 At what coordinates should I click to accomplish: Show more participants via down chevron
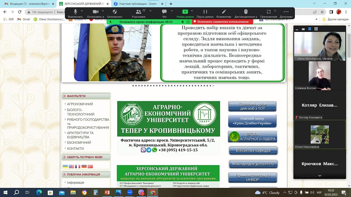click(320, 176)
